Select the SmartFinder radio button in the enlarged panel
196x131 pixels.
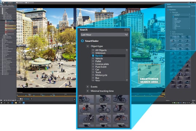pos(82,41)
